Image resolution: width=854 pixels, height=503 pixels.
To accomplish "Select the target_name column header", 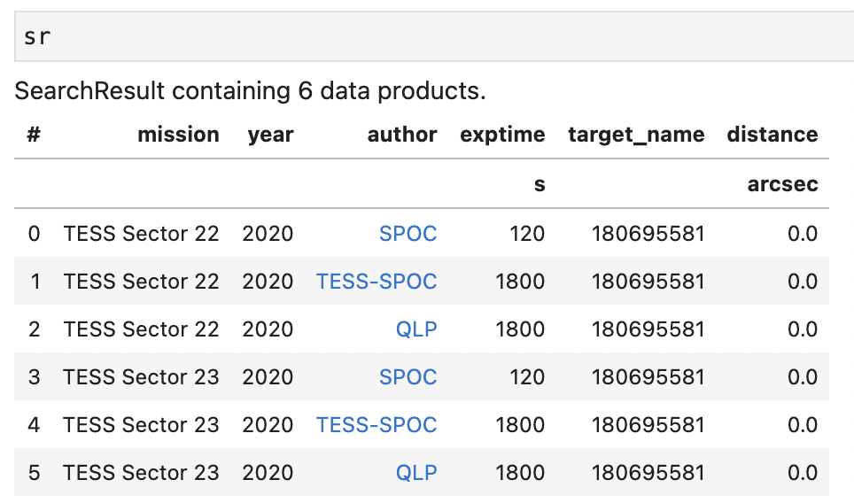I will tap(636, 135).
